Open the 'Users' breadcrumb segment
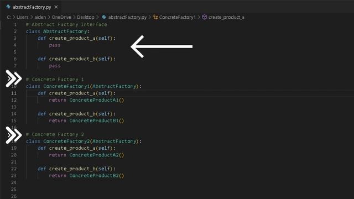The height and width of the screenshot is (199, 354). tap(22, 17)
